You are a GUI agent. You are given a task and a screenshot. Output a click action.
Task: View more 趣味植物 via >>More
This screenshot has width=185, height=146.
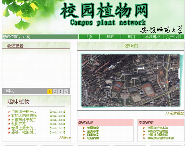click(65, 137)
